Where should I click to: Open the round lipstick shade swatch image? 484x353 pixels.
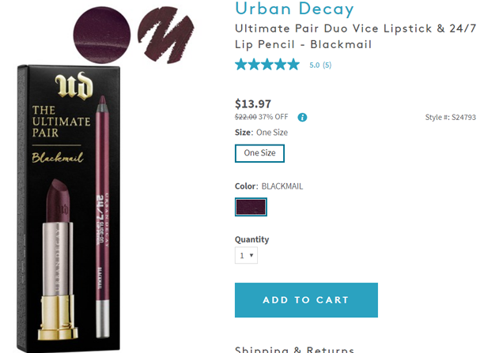pyautogui.click(x=102, y=34)
